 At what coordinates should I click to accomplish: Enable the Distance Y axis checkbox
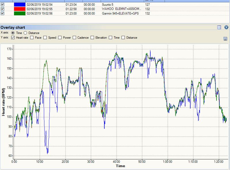(x=123, y=38)
